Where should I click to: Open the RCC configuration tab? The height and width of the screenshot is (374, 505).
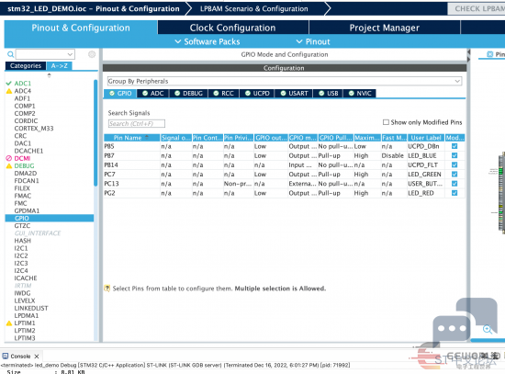(223, 93)
